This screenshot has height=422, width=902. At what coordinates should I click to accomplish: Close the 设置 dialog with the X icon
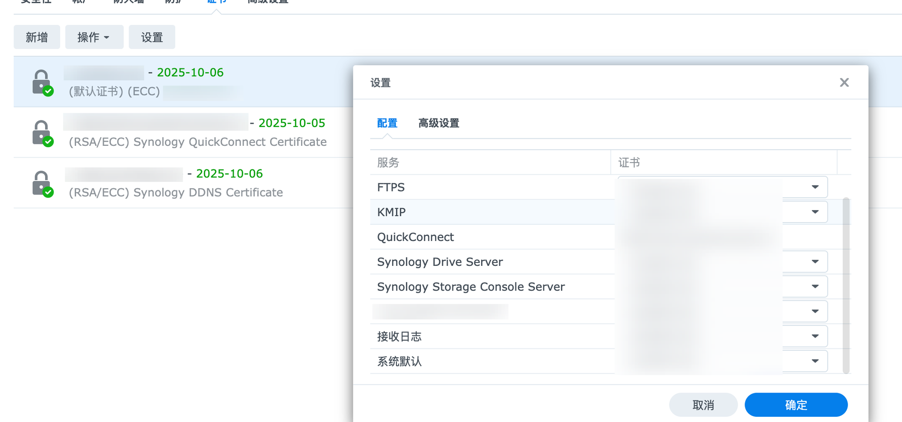844,82
